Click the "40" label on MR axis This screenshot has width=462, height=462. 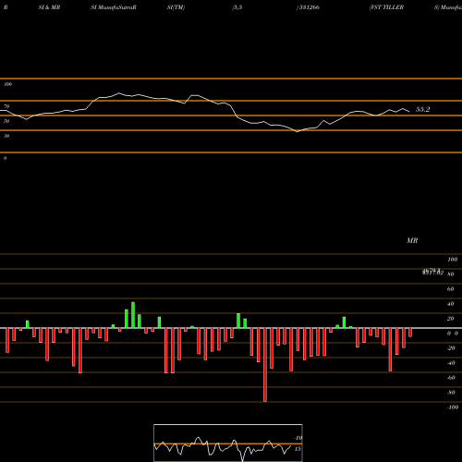point(451,304)
